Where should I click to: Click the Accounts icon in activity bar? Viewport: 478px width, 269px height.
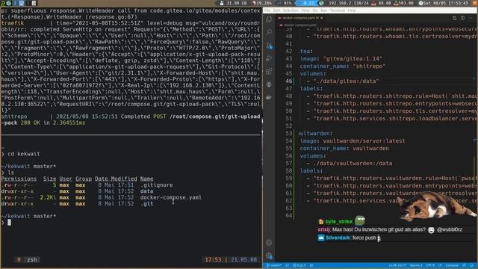269,243
